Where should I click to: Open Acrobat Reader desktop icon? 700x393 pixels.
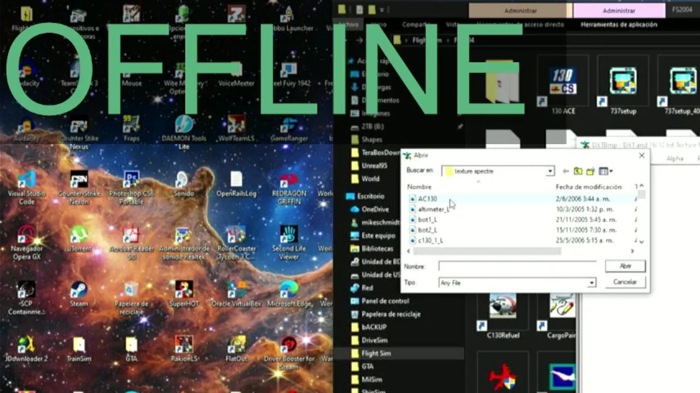[131, 242]
